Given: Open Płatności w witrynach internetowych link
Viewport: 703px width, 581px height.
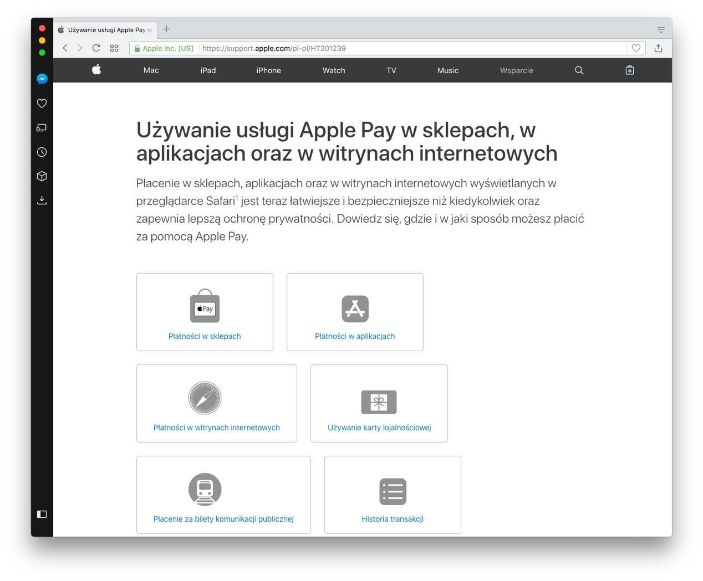Looking at the screenshot, I should point(217,428).
